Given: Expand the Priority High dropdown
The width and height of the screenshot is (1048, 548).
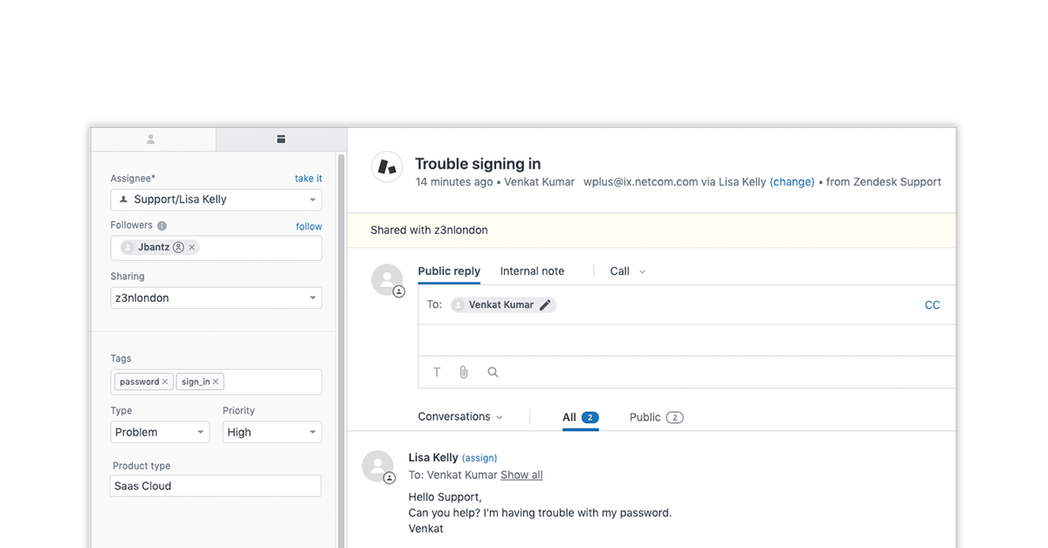Looking at the screenshot, I should (272, 433).
